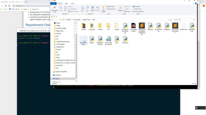This screenshot has height=115, width=206.
Task: Select the threadComment.py file
Action: [x=100, y=41]
